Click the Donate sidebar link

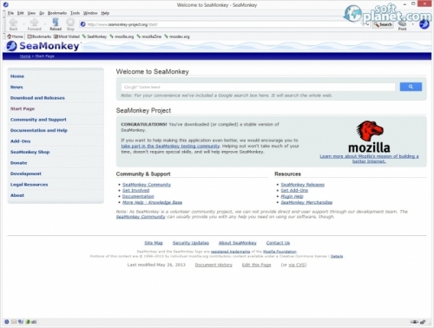(x=18, y=163)
